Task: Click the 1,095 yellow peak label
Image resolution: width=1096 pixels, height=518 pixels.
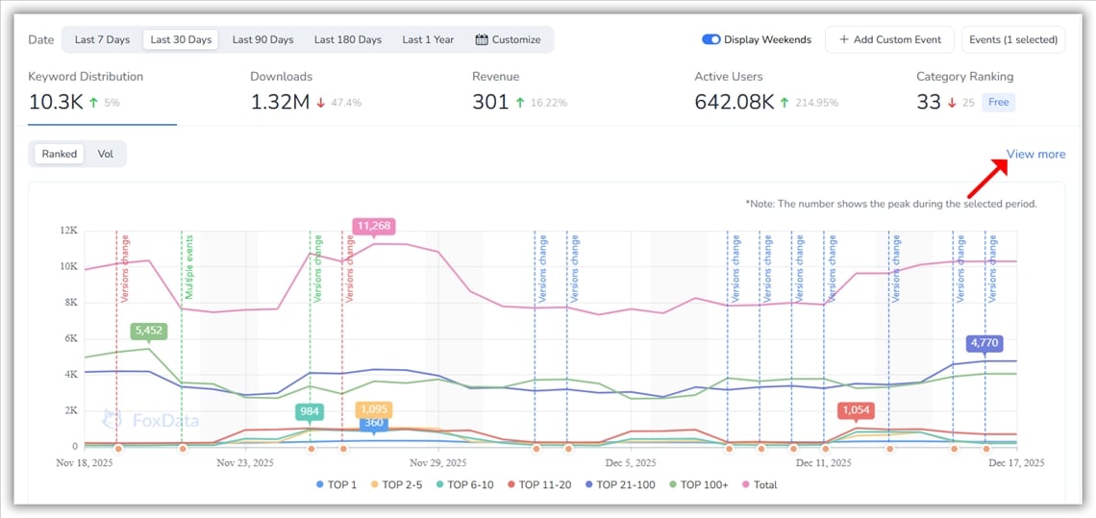Action: [x=373, y=410]
